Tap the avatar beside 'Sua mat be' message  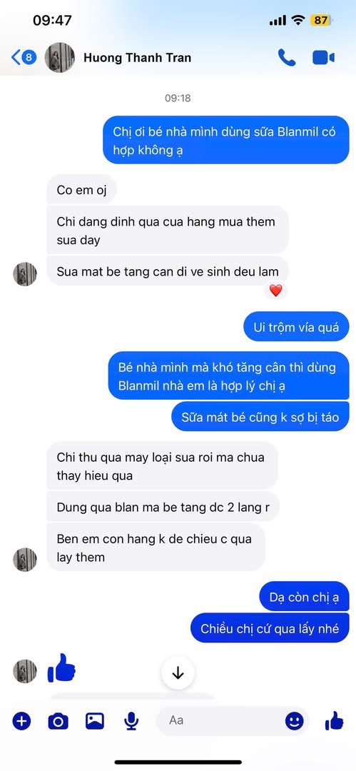point(24,274)
